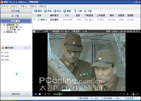Click the third window-mode icon above video
The image size is (141, 101).
(40, 31)
